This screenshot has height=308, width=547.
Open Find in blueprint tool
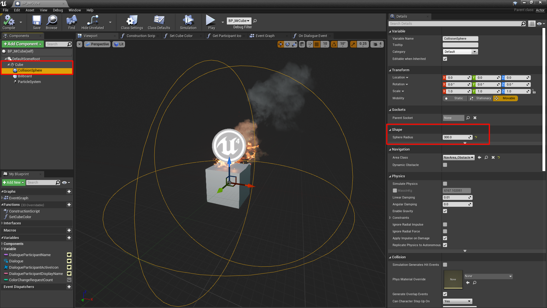pyautogui.click(x=72, y=22)
